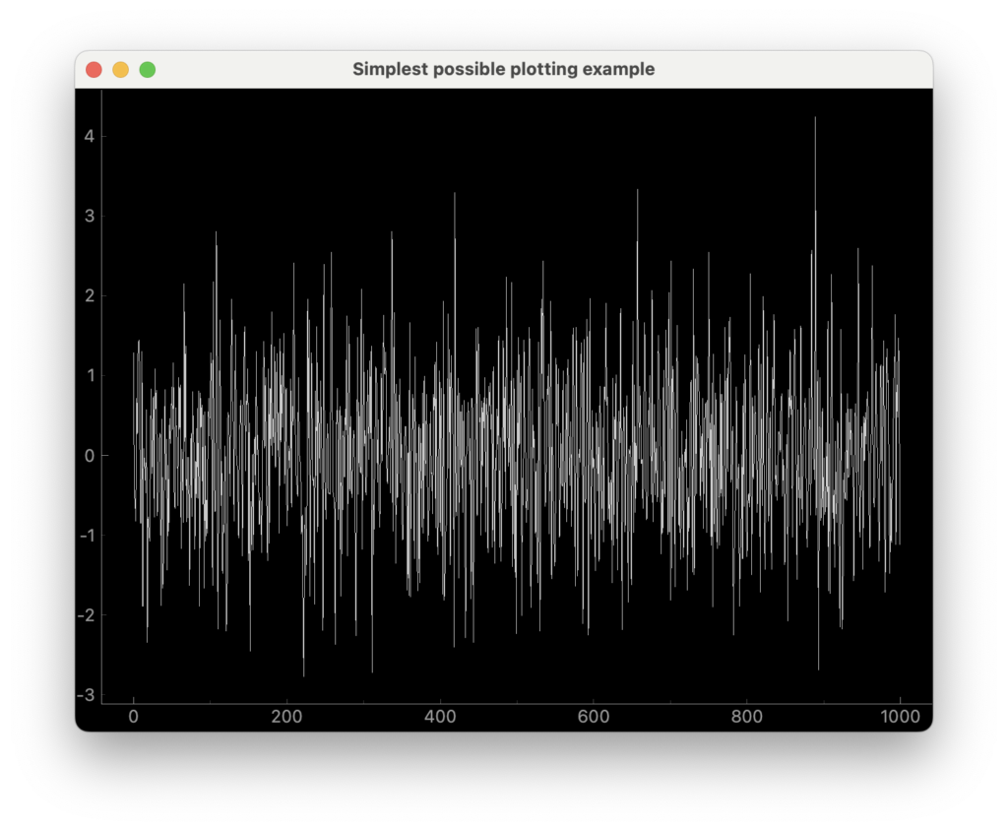Click the spike peak near x=420 above 3
The image size is (1008, 831).
point(455,194)
